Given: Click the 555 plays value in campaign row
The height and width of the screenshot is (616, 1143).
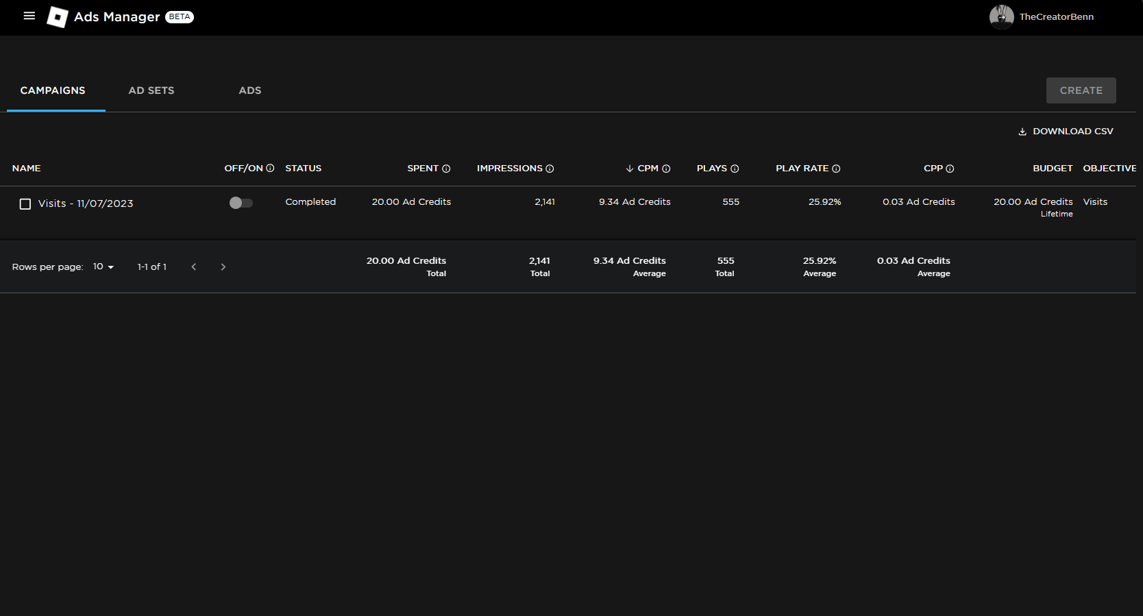Looking at the screenshot, I should point(730,202).
